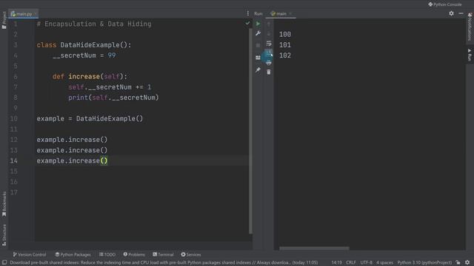Close the main.py editor tab

pyautogui.click(x=36, y=14)
